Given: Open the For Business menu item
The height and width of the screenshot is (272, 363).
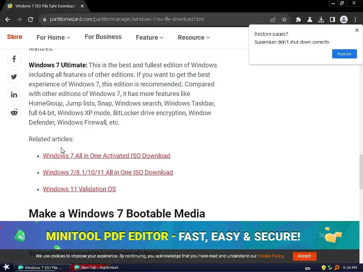Looking at the screenshot, I should 103,37.
